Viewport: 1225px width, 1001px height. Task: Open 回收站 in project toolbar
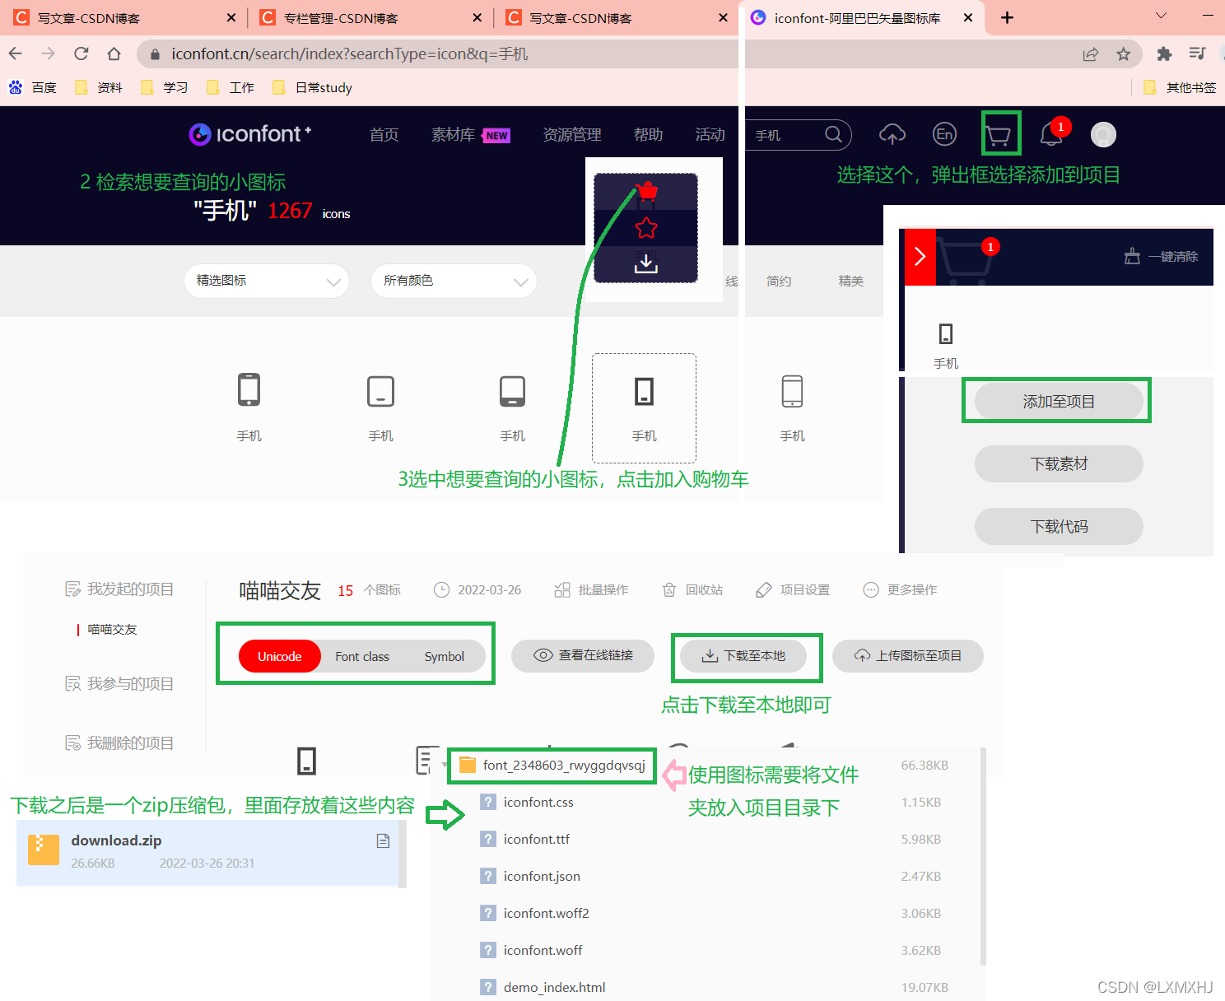coord(692,589)
